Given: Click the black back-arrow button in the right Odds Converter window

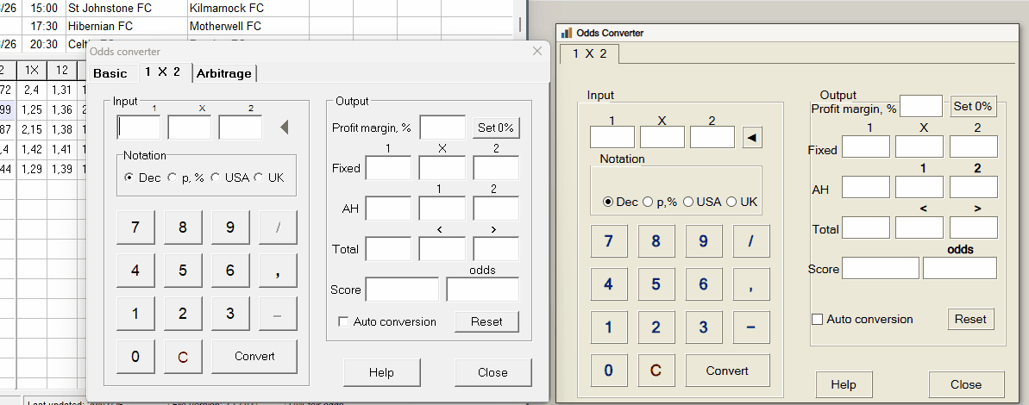Looking at the screenshot, I should (752, 138).
